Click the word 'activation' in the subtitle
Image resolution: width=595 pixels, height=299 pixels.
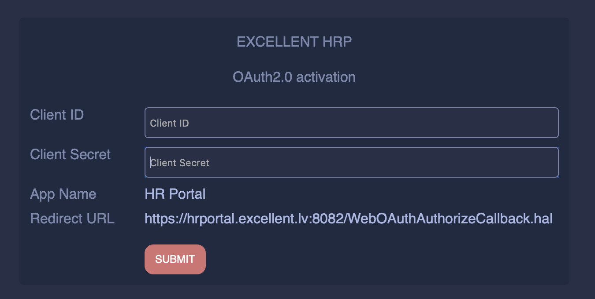point(326,77)
